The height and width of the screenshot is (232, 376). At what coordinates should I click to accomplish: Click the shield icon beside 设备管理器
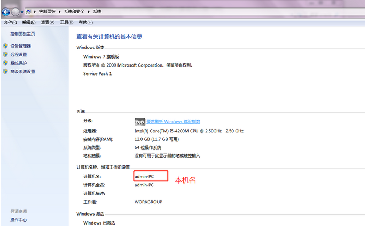click(5, 46)
